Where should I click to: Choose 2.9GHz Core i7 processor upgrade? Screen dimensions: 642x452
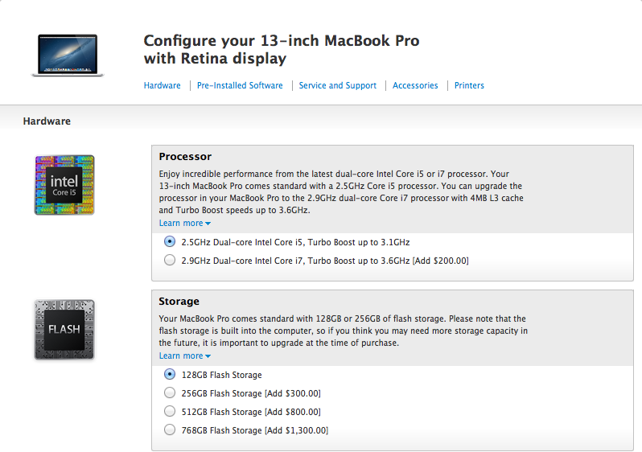tap(170, 260)
